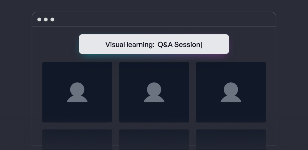Open the bottom-center partially visible video tile
Image resolution: width=308 pixels, height=150 pixels.
click(154, 139)
